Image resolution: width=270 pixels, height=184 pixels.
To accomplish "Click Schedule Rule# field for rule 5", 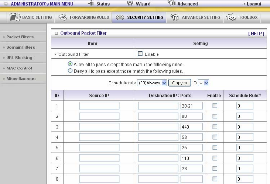I will (x=245, y=147).
